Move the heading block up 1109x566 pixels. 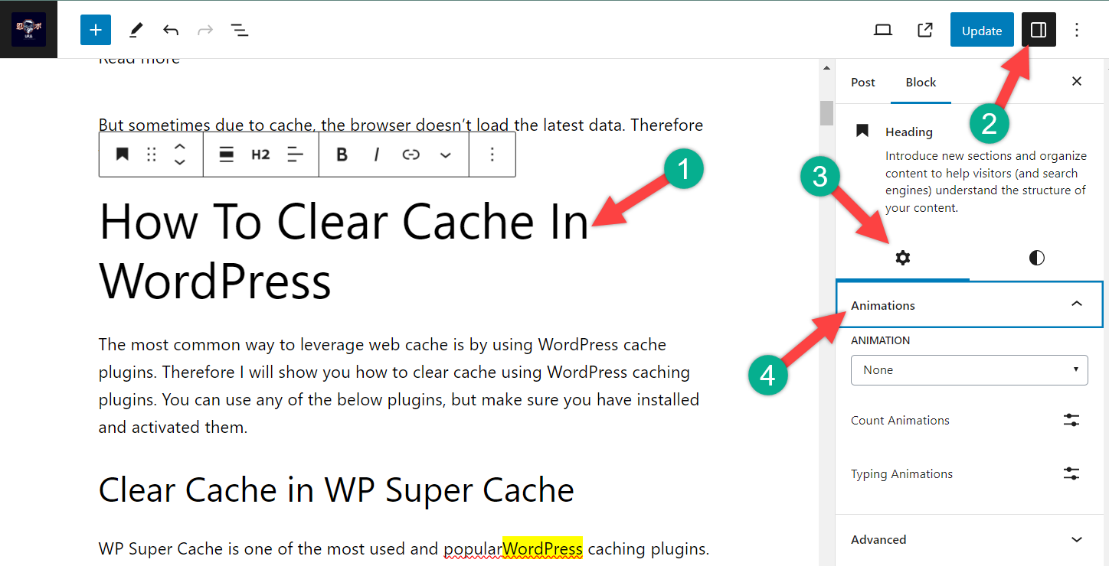179,147
